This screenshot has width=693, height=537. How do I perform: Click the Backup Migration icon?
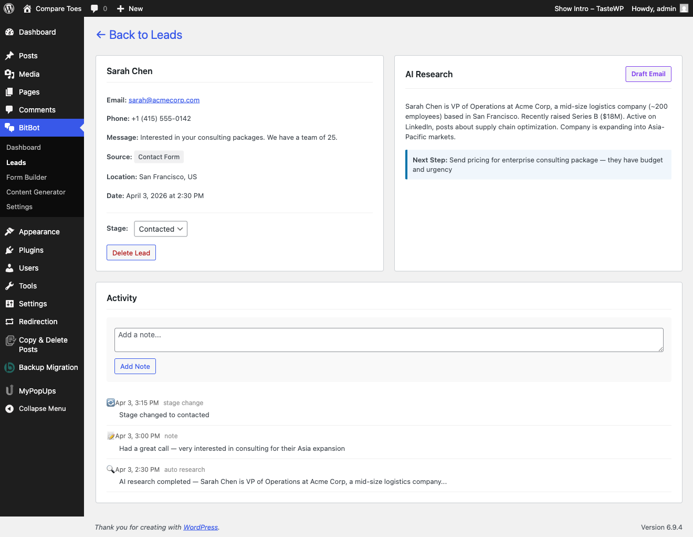9,367
